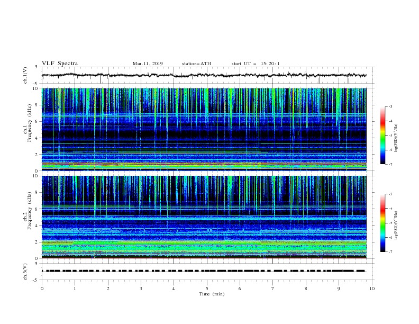Select the date "Mar.11, 2019"
Screen dimensions: 419x324
pyautogui.click(x=148, y=64)
